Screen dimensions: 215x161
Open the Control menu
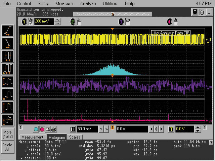[x=24, y=3]
